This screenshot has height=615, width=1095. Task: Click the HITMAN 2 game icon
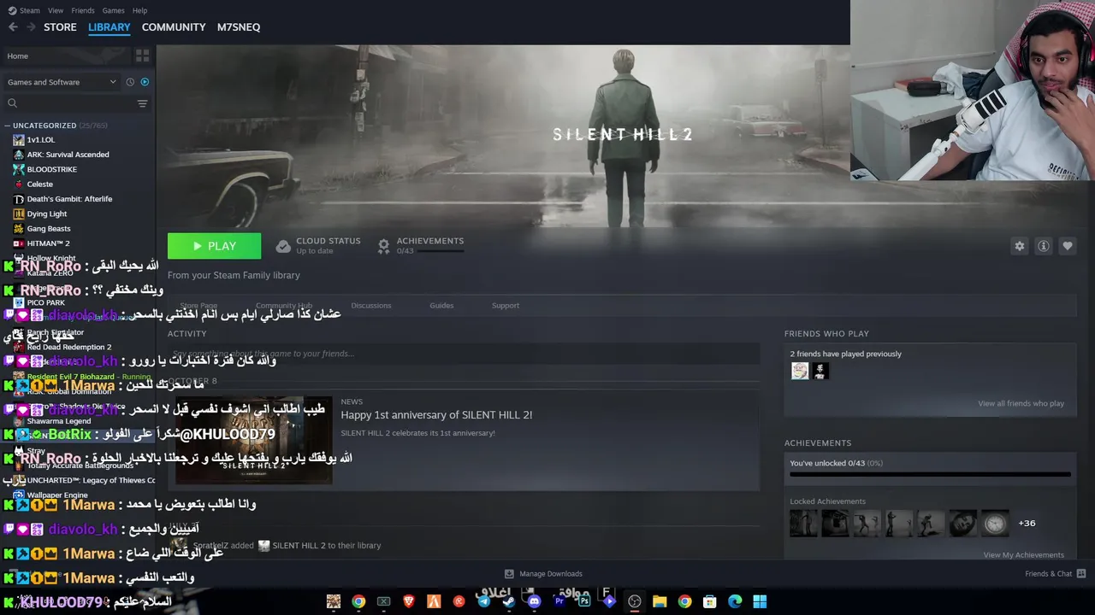tap(19, 243)
